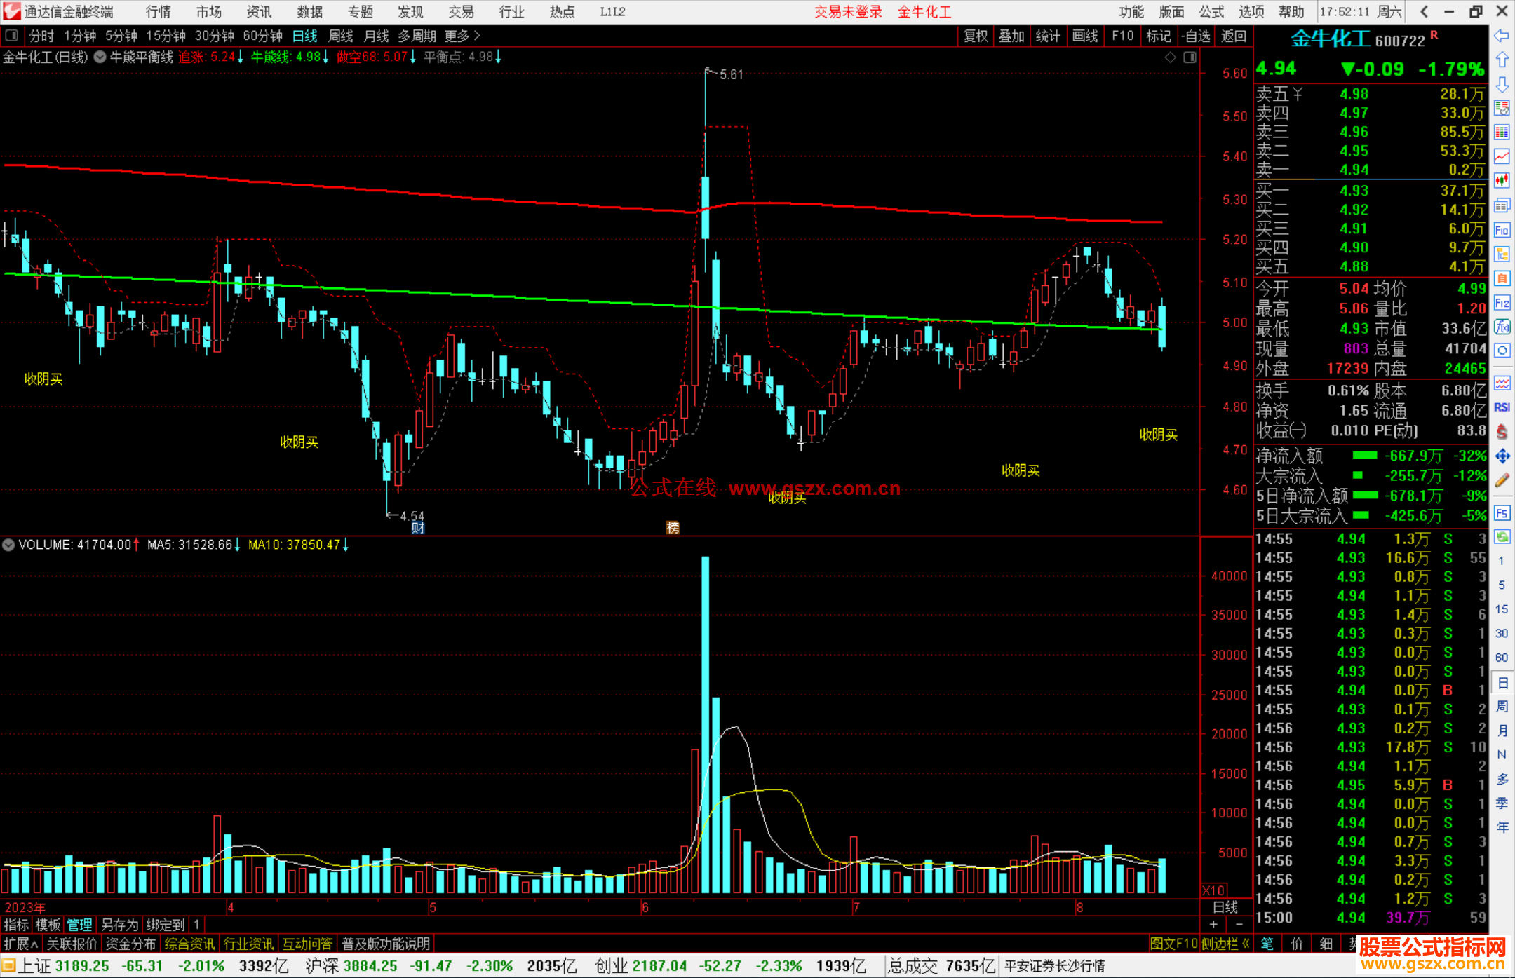The width and height of the screenshot is (1515, 978).
Task: Switch to the 周线 period tab
Action: pyautogui.click(x=341, y=36)
